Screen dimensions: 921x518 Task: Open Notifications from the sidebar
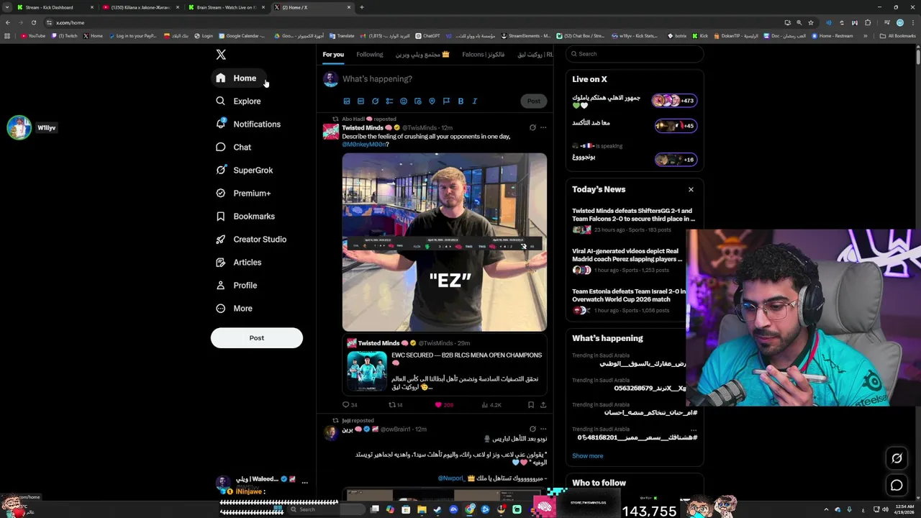pos(249,124)
